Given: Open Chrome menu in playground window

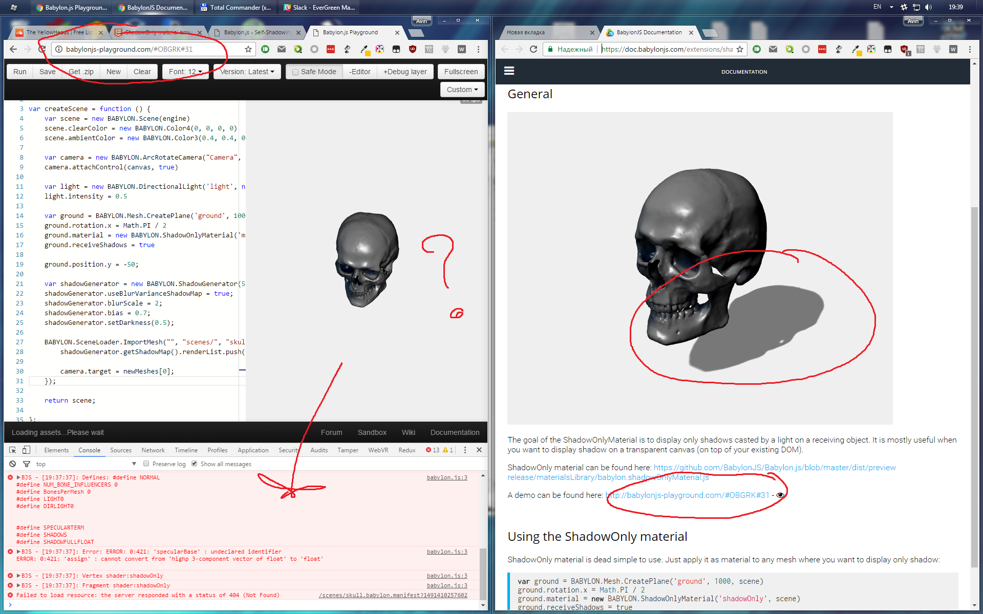Looking at the screenshot, I should tap(478, 49).
